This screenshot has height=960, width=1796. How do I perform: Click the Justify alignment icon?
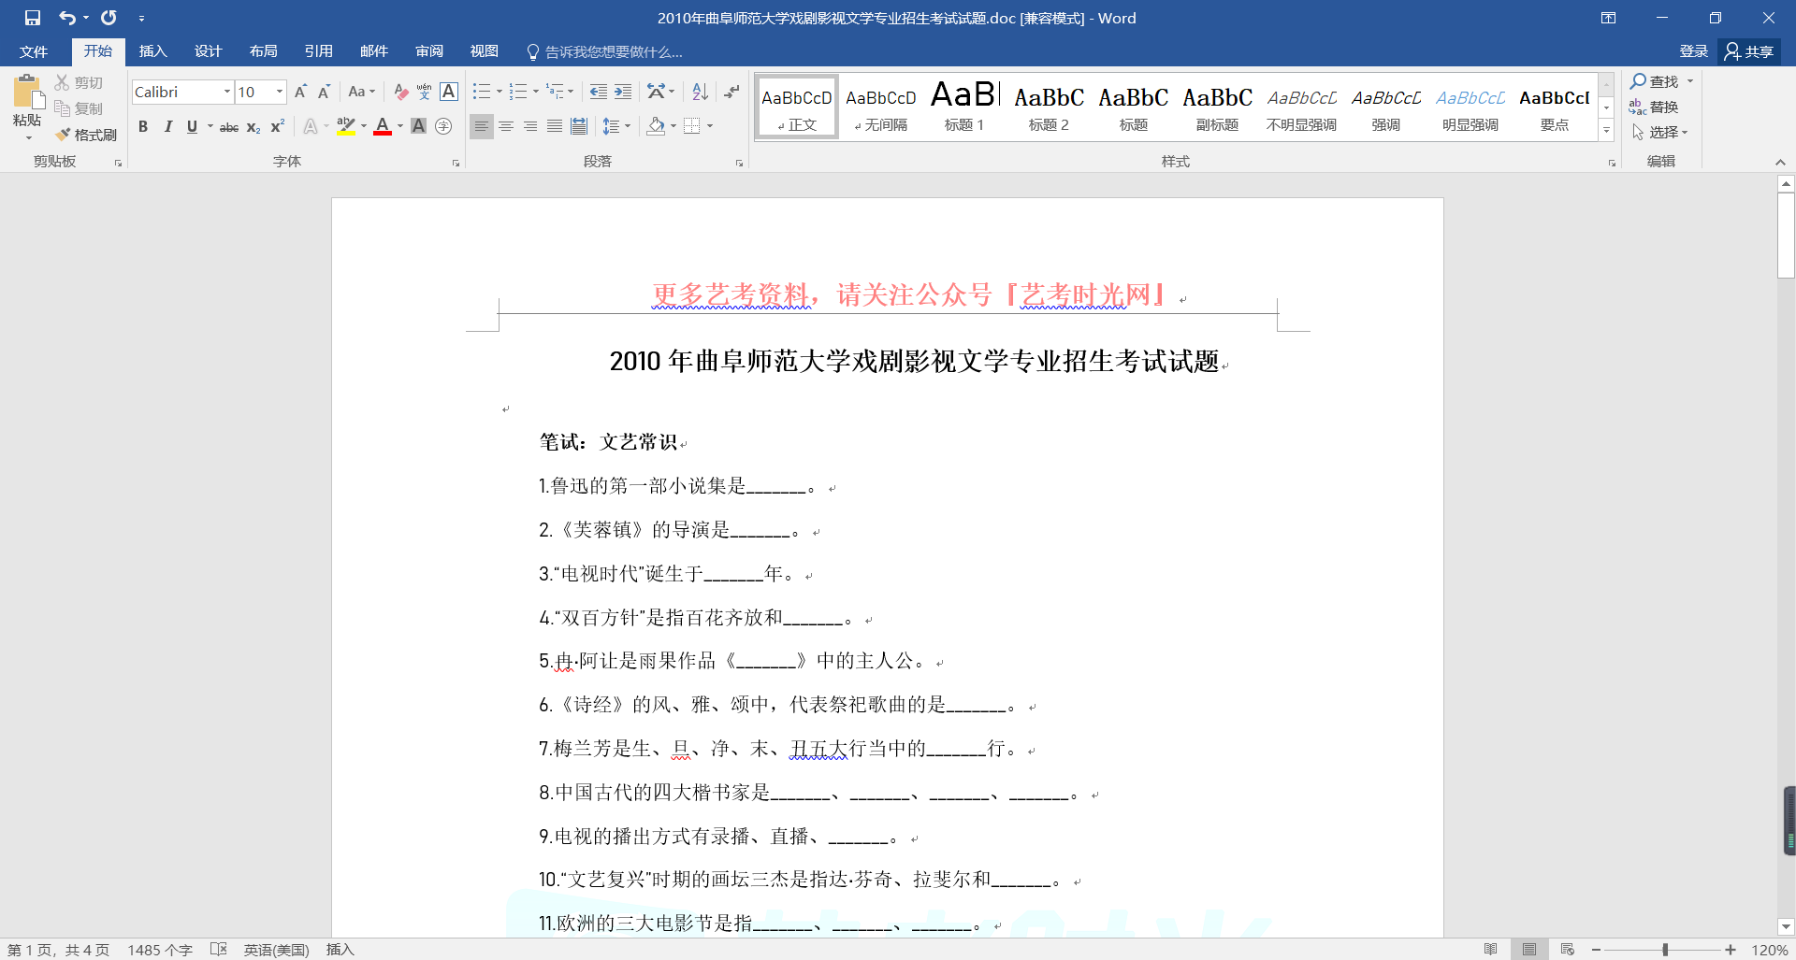pyautogui.click(x=555, y=126)
